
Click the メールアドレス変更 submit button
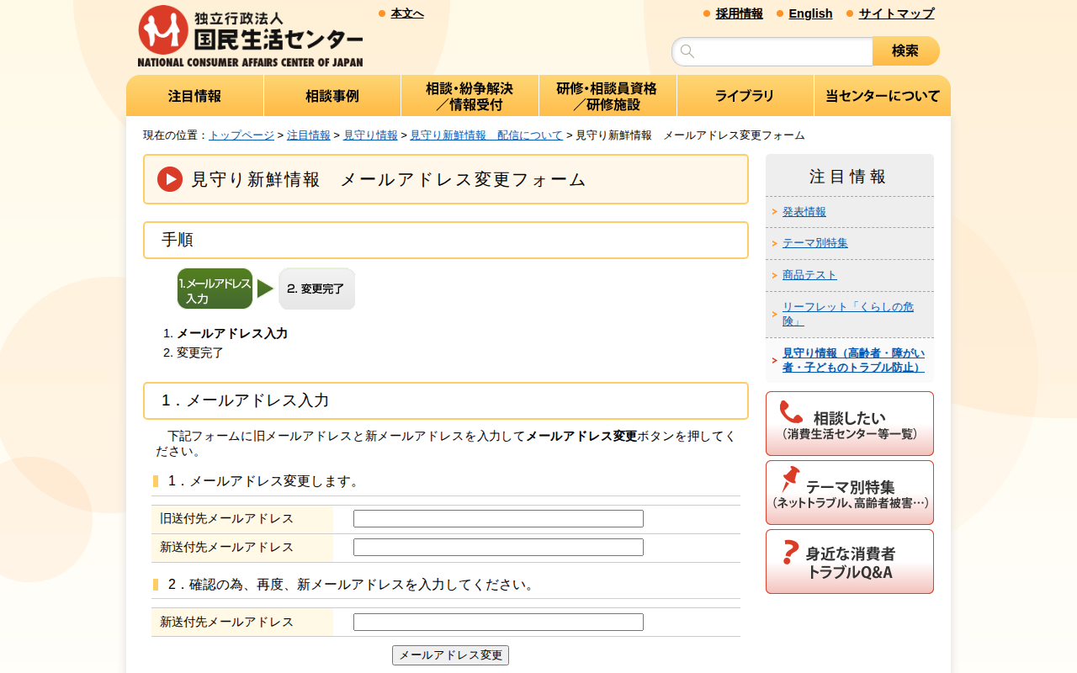[450, 655]
